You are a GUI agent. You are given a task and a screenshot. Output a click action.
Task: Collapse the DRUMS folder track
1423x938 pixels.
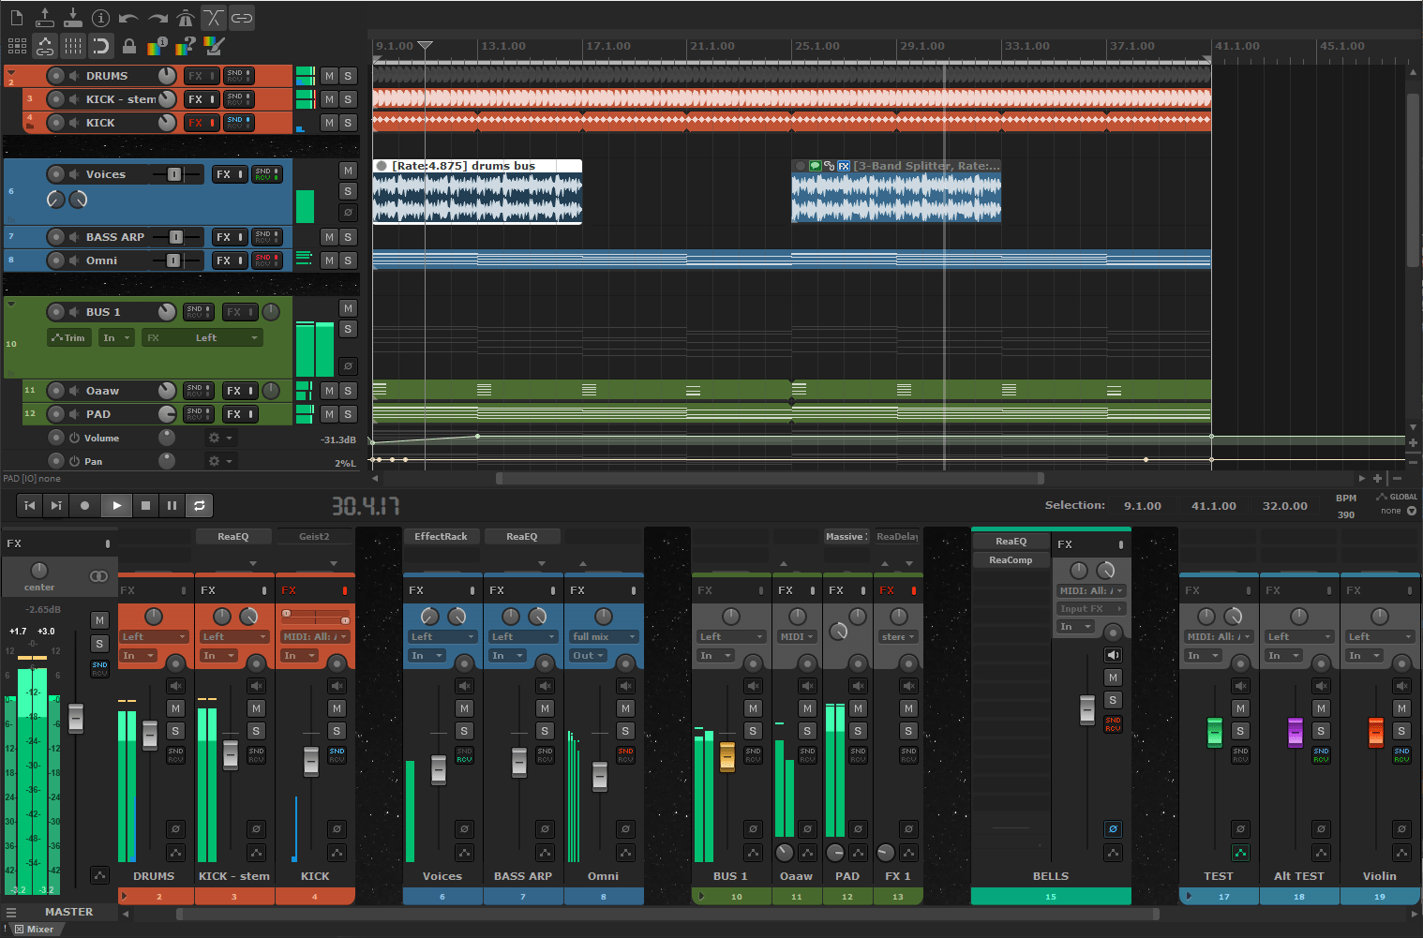[x=11, y=72]
